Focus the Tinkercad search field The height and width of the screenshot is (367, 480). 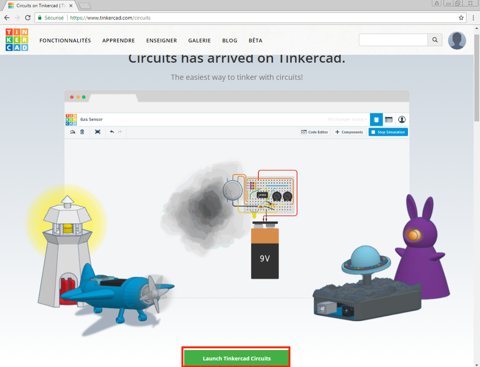[393, 40]
